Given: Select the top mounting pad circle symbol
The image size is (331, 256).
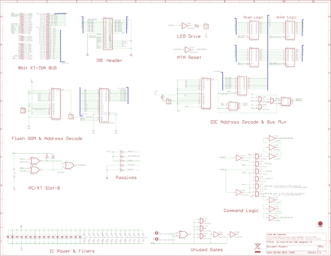Looking at the screenshot, I should [x=157, y=233].
